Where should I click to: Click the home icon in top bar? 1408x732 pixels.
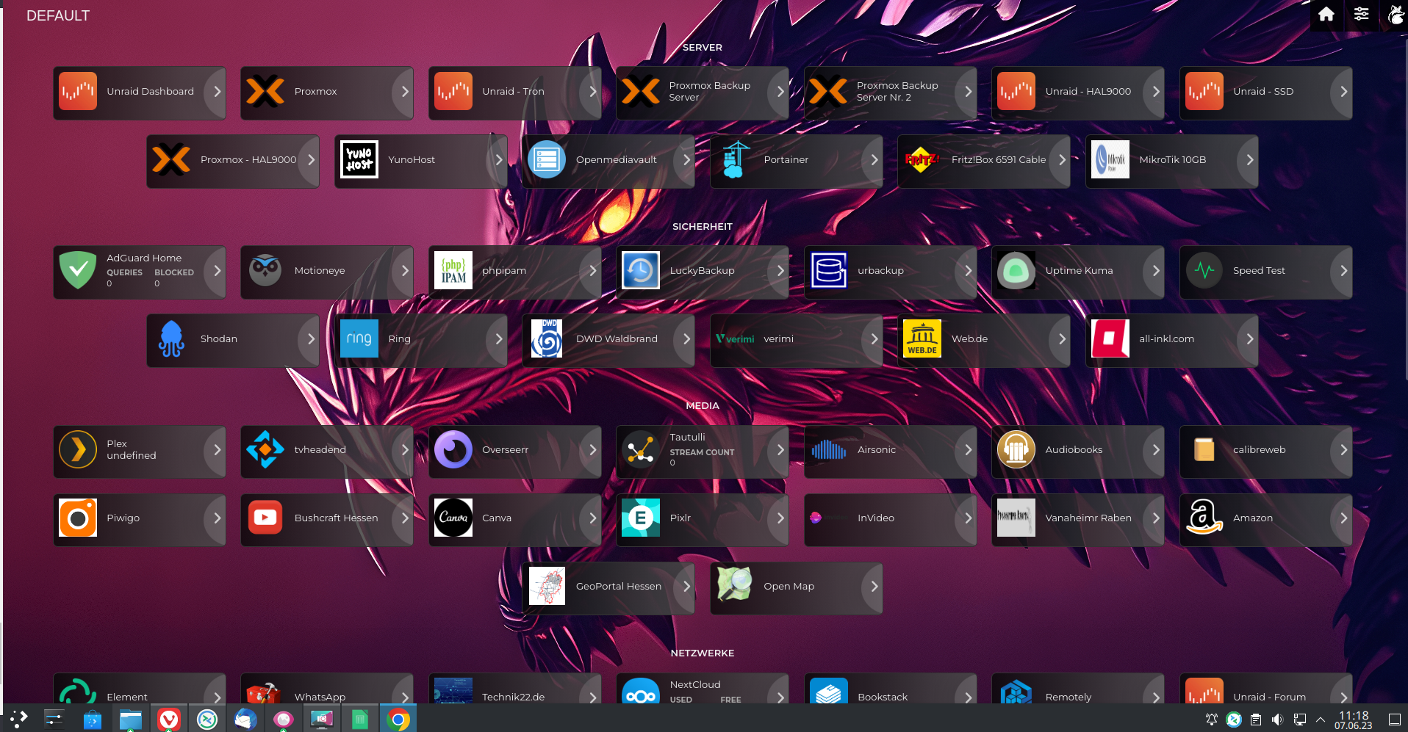1326,15
